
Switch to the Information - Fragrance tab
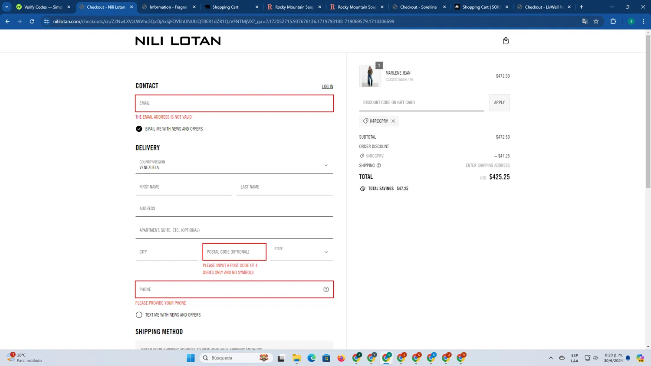point(168,7)
